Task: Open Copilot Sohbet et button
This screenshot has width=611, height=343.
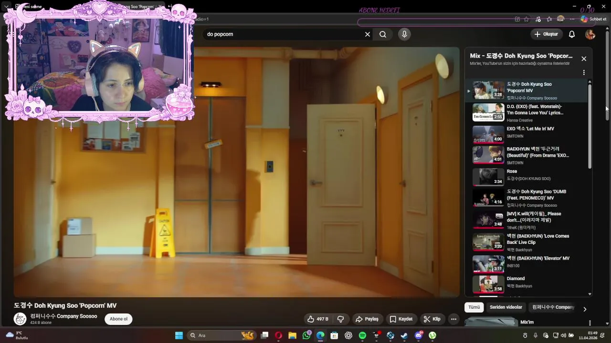Action: click(593, 19)
